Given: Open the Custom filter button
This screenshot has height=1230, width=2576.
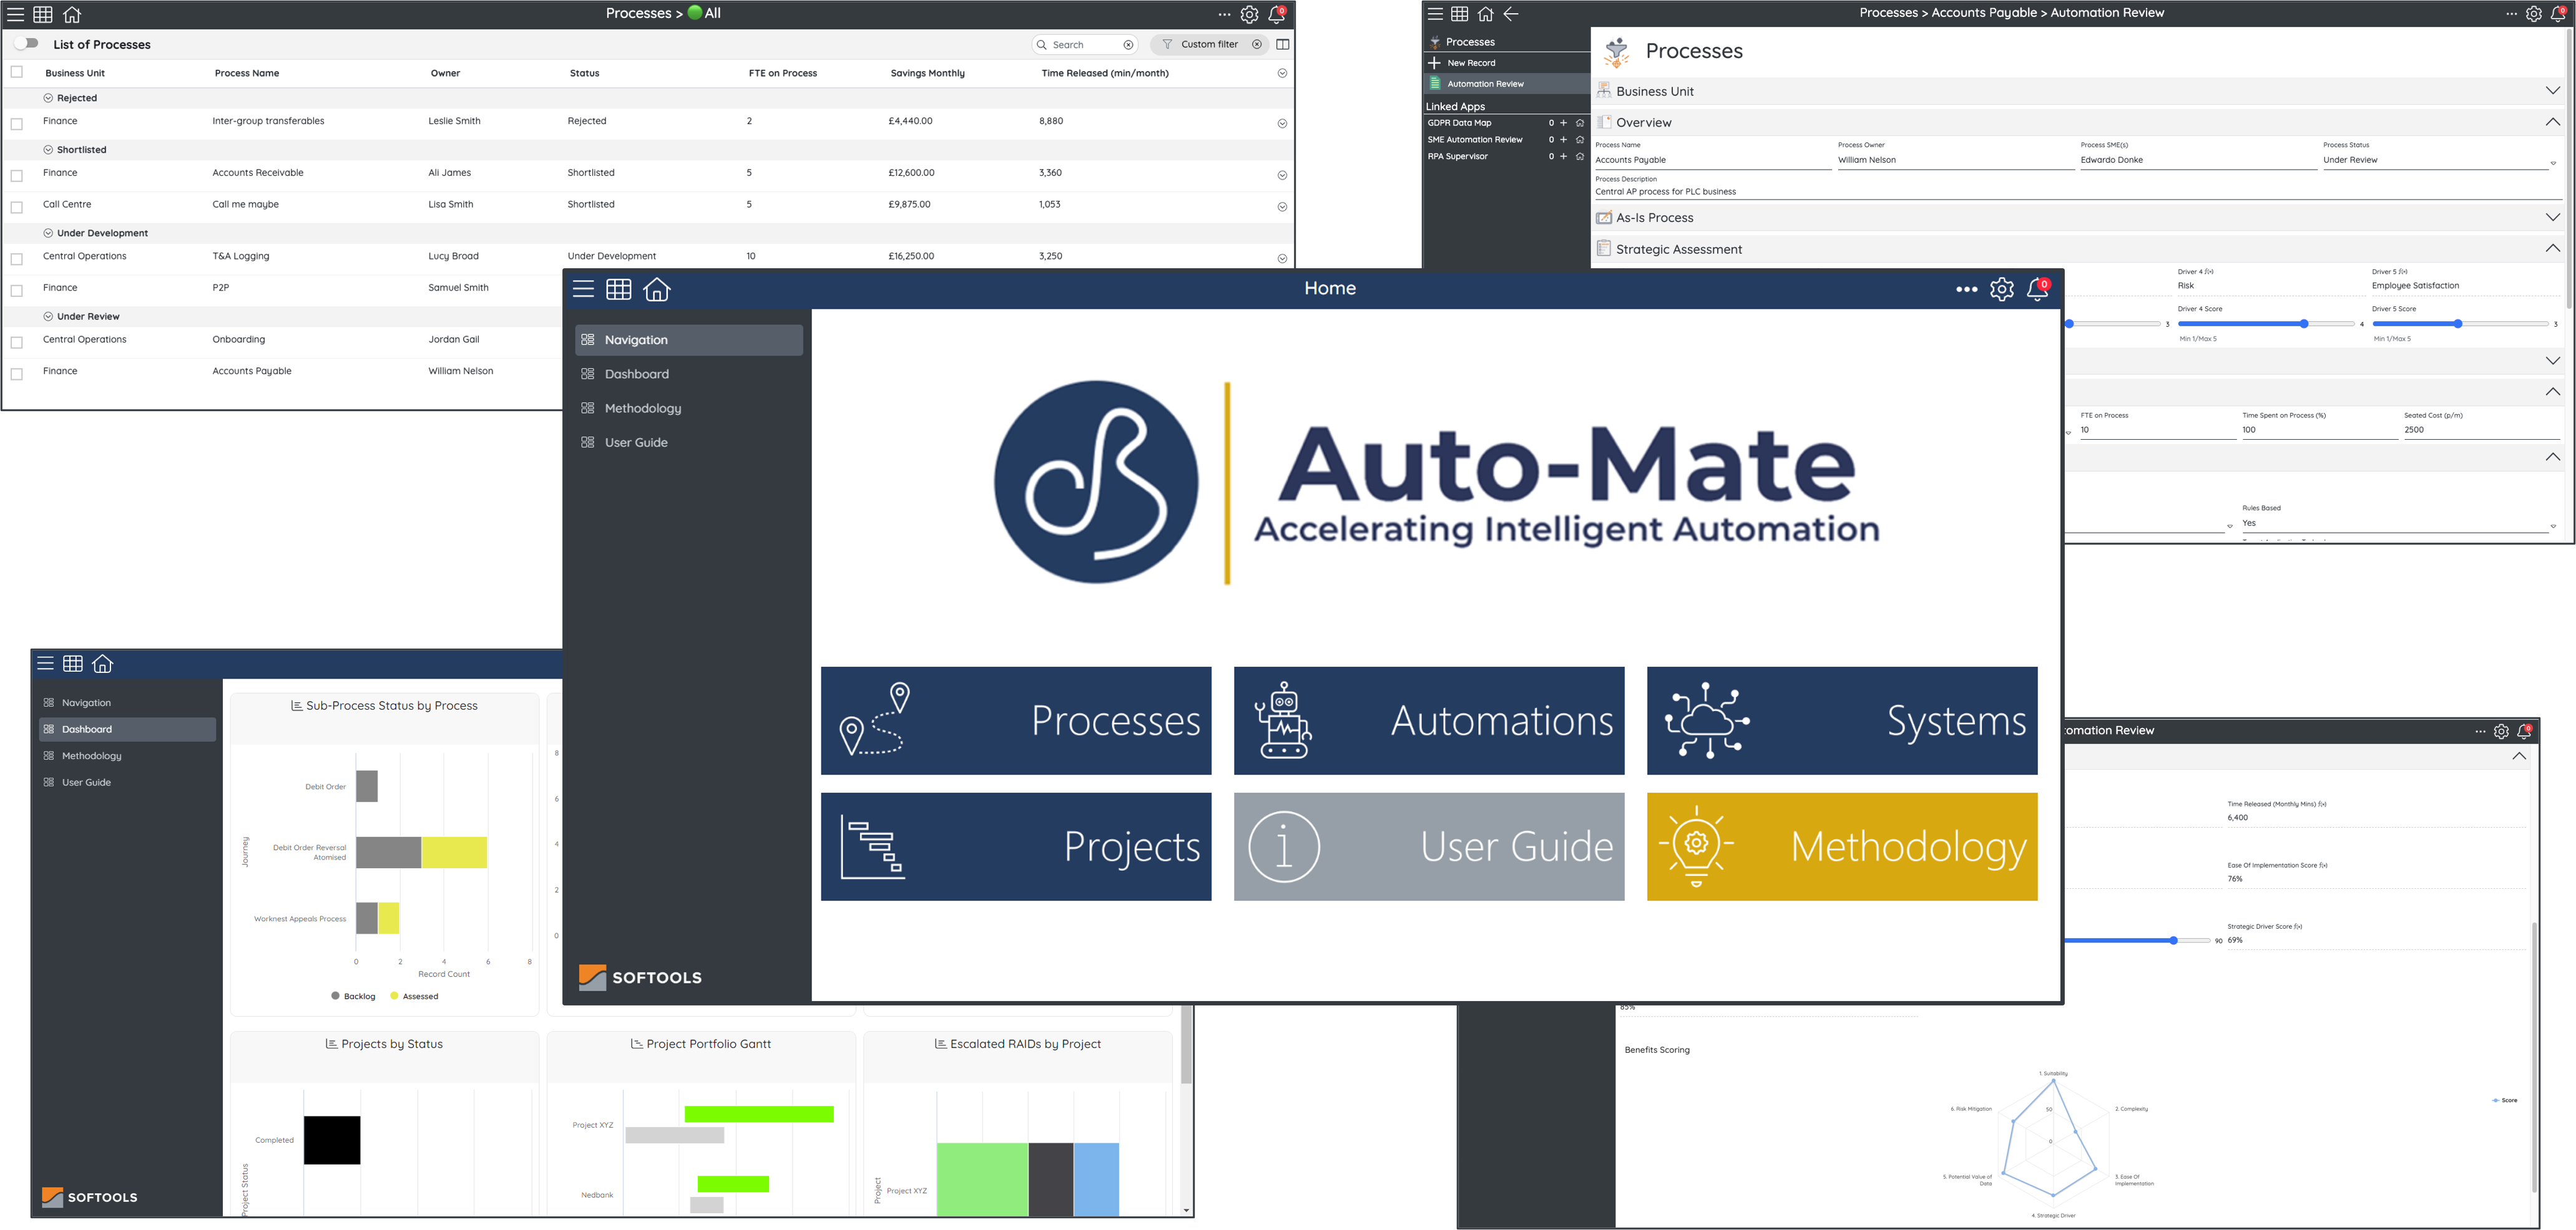Looking at the screenshot, I should [1209, 45].
